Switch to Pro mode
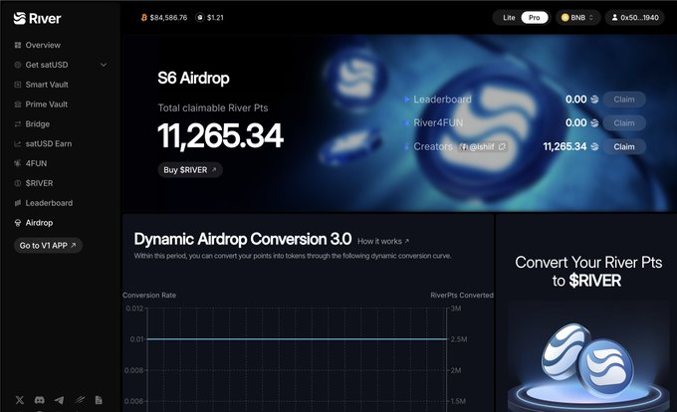 [x=534, y=18]
